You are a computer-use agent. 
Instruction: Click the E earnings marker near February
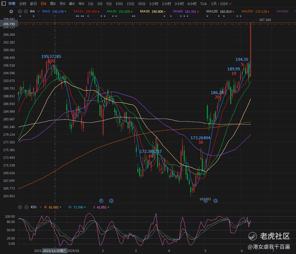click(x=101, y=201)
